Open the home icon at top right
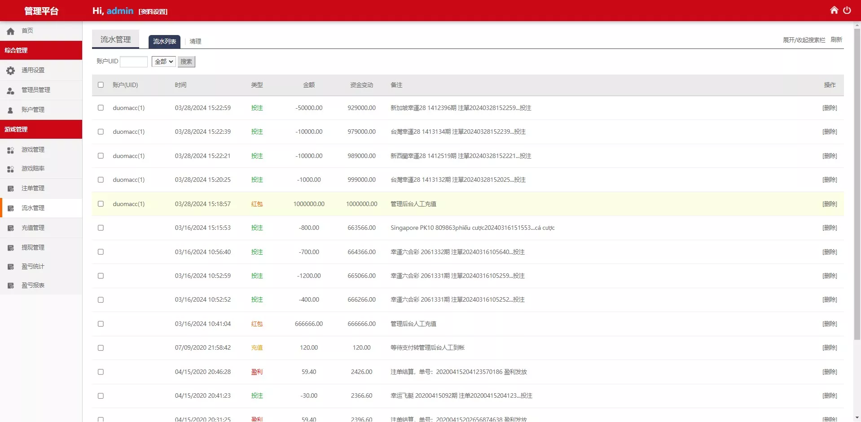 click(x=834, y=10)
